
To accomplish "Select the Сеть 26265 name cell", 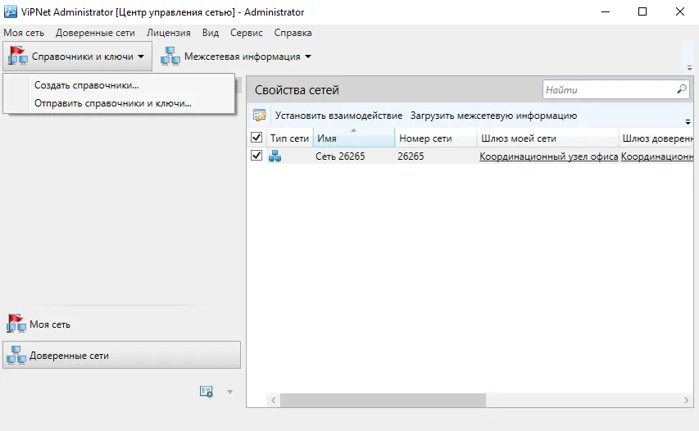I will click(x=340, y=157).
